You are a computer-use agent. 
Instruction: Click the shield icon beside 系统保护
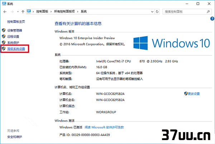[x=4, y=42]
